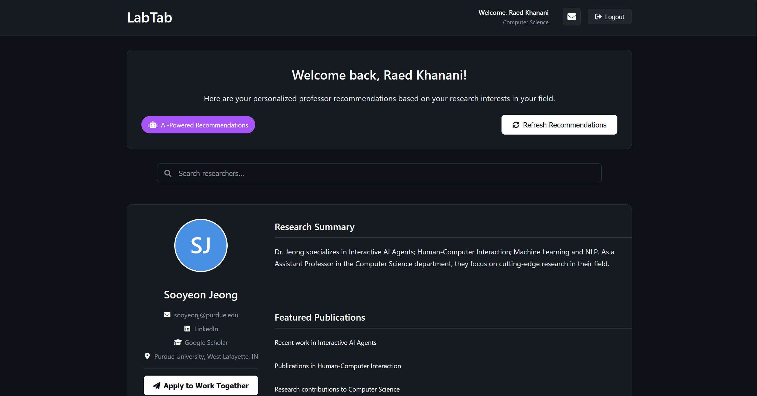Open sooyeonj@purdue.edu email link
This screenshot has height=396, width=757.
[x=206, y=315]
